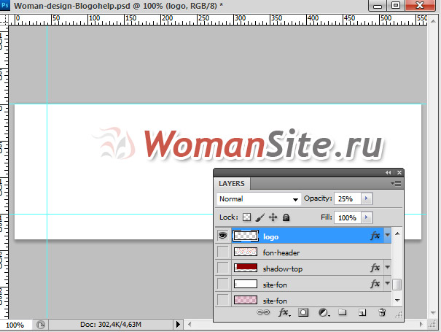Screen dimensions: 441x332
Task: Show the site-fon layer with pink thumbnail
Action: (x=223, y=299)
